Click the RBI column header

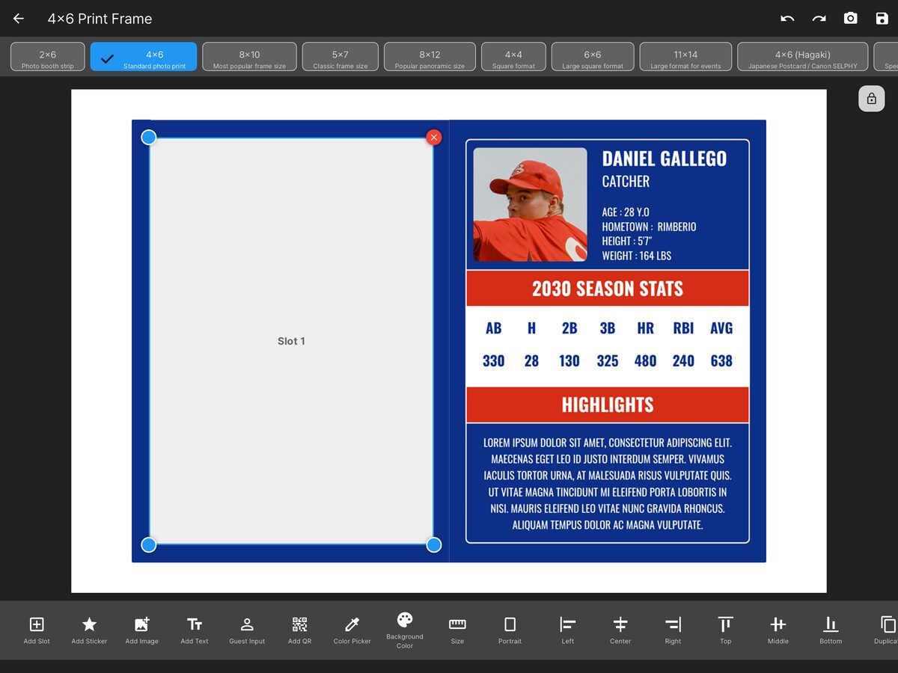(683, 328)
